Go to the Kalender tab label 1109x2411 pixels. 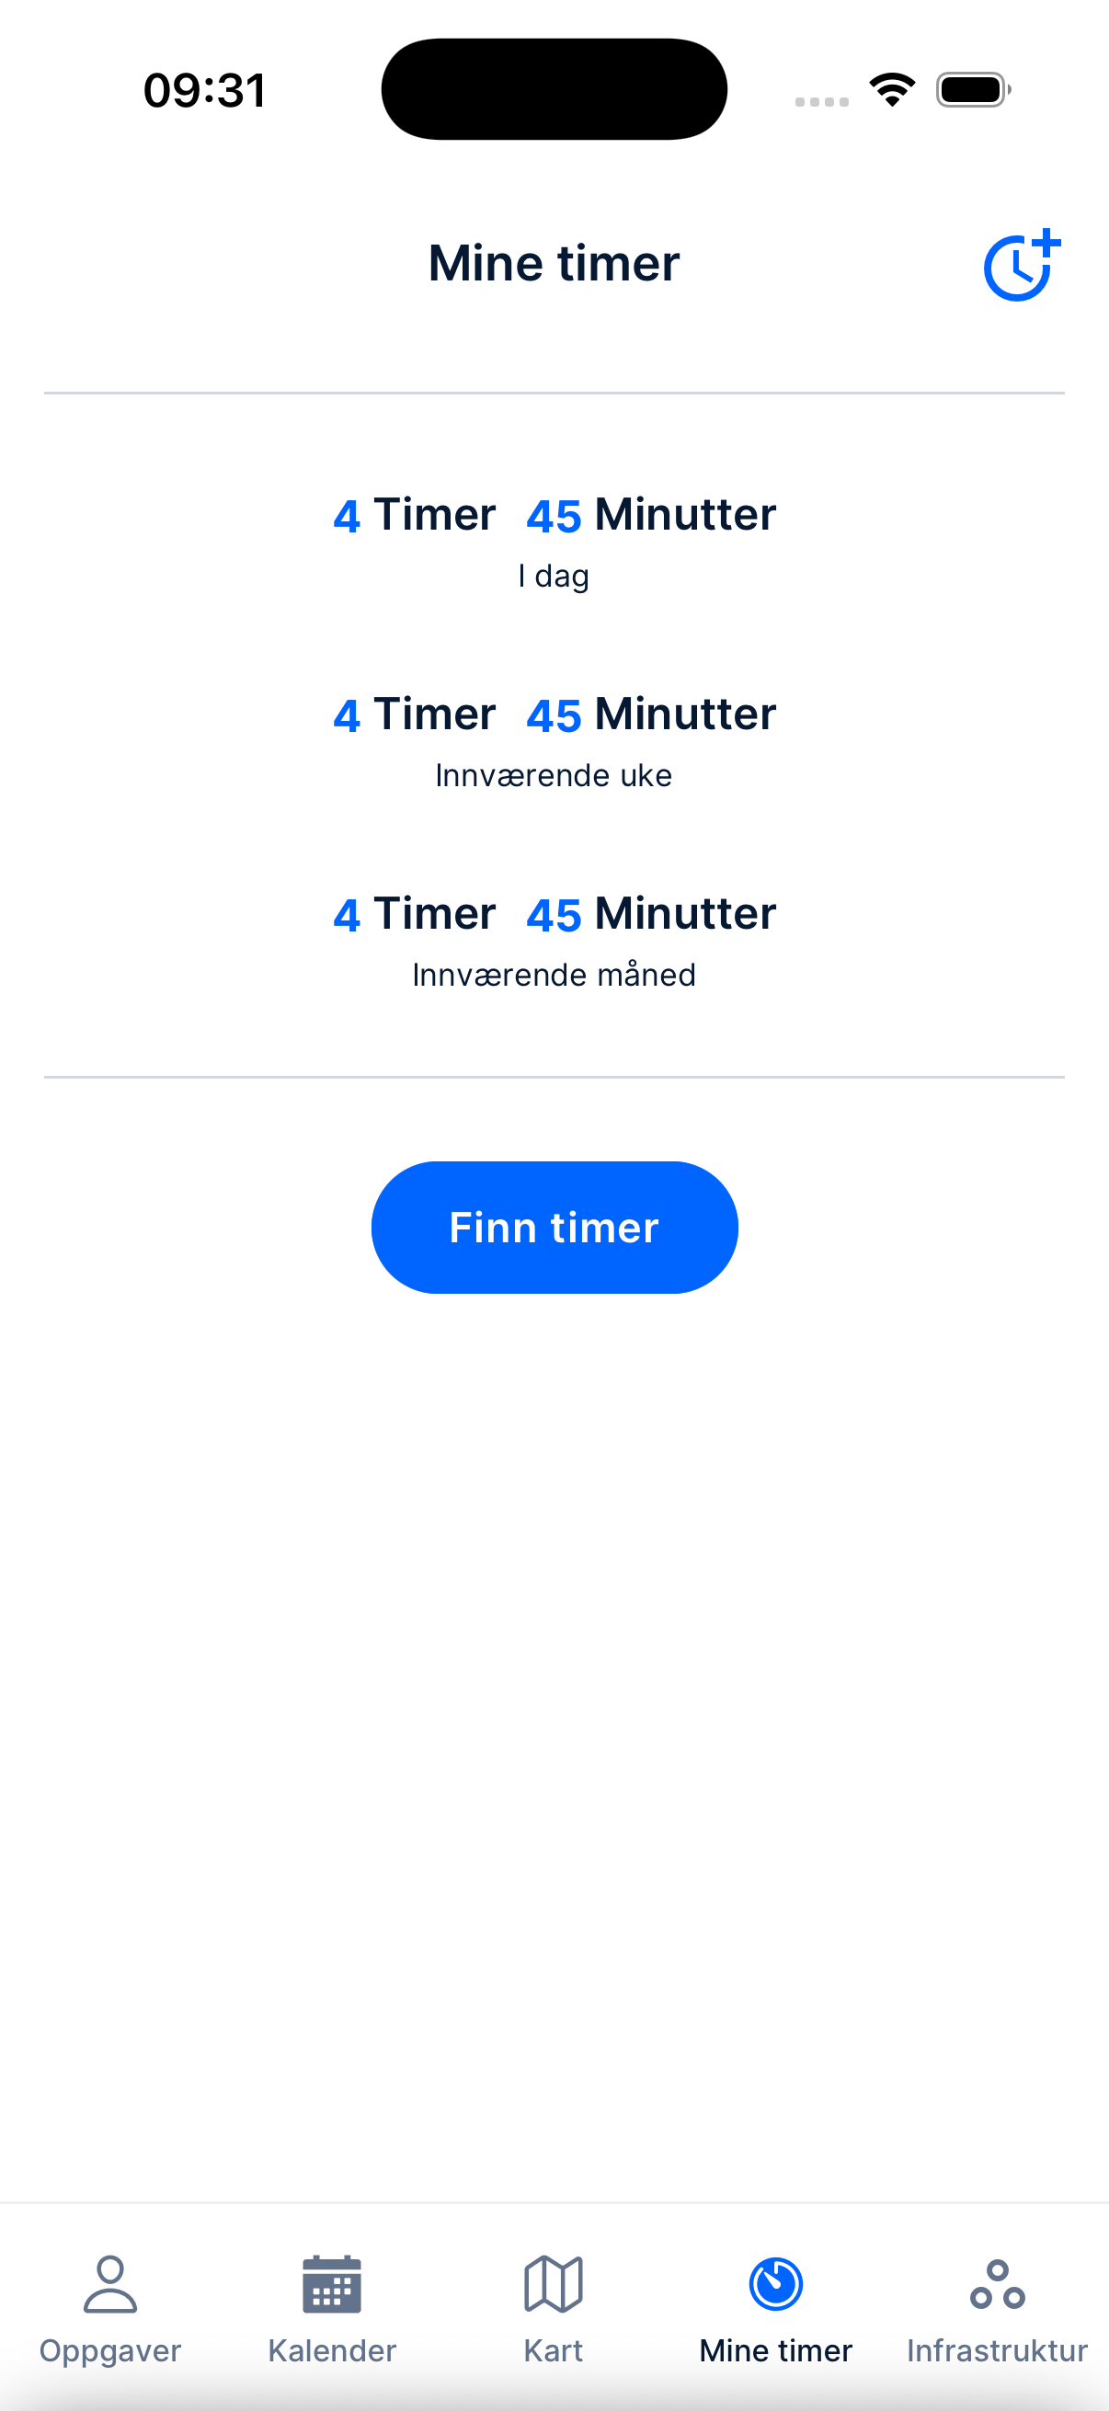click(332, 2350)
